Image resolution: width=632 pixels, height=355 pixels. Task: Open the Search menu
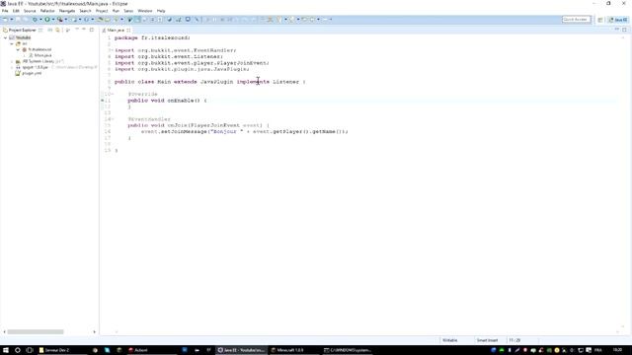click(x=85, y=11)
